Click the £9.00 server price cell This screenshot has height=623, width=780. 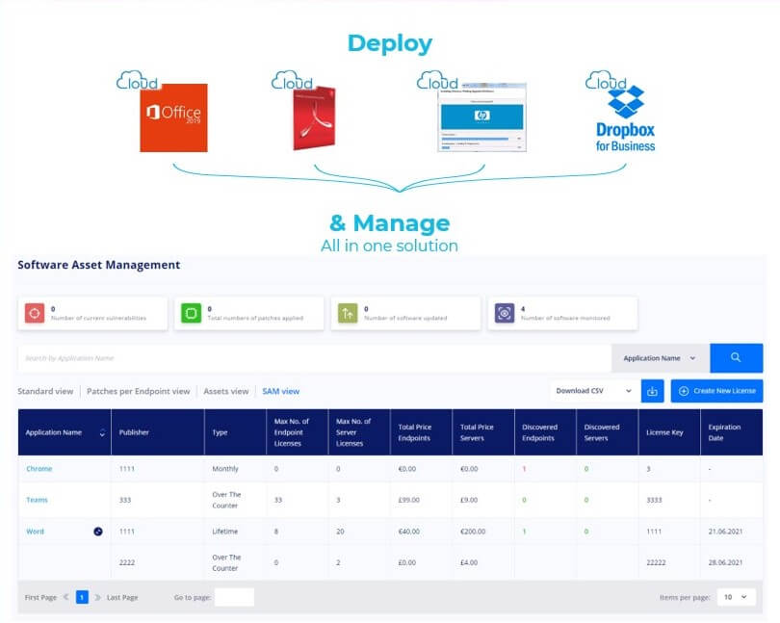point(469,500)
